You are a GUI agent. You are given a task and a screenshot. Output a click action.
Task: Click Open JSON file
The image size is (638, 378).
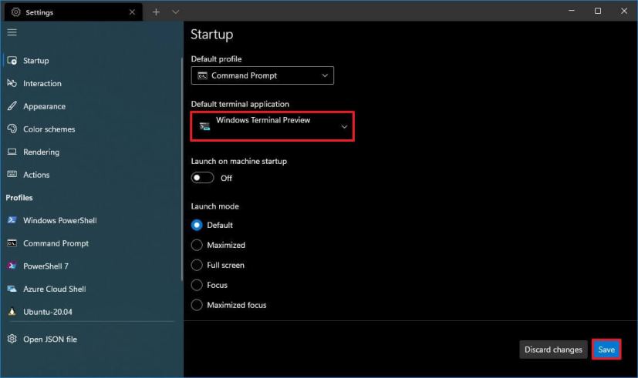[x=91, y=339]
